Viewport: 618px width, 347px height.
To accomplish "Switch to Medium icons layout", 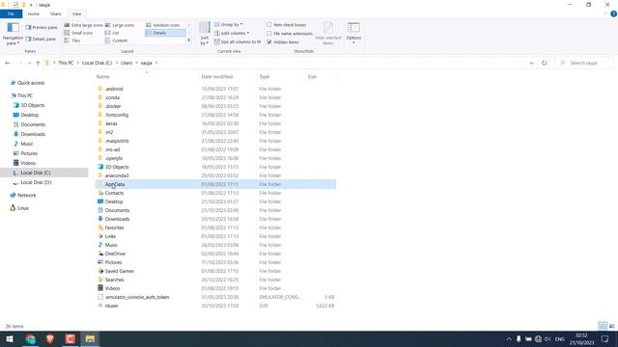I will click(163, 25).
